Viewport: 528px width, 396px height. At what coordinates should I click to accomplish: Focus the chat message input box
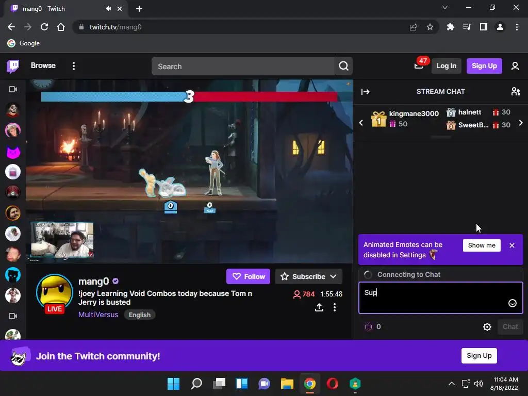440,298
